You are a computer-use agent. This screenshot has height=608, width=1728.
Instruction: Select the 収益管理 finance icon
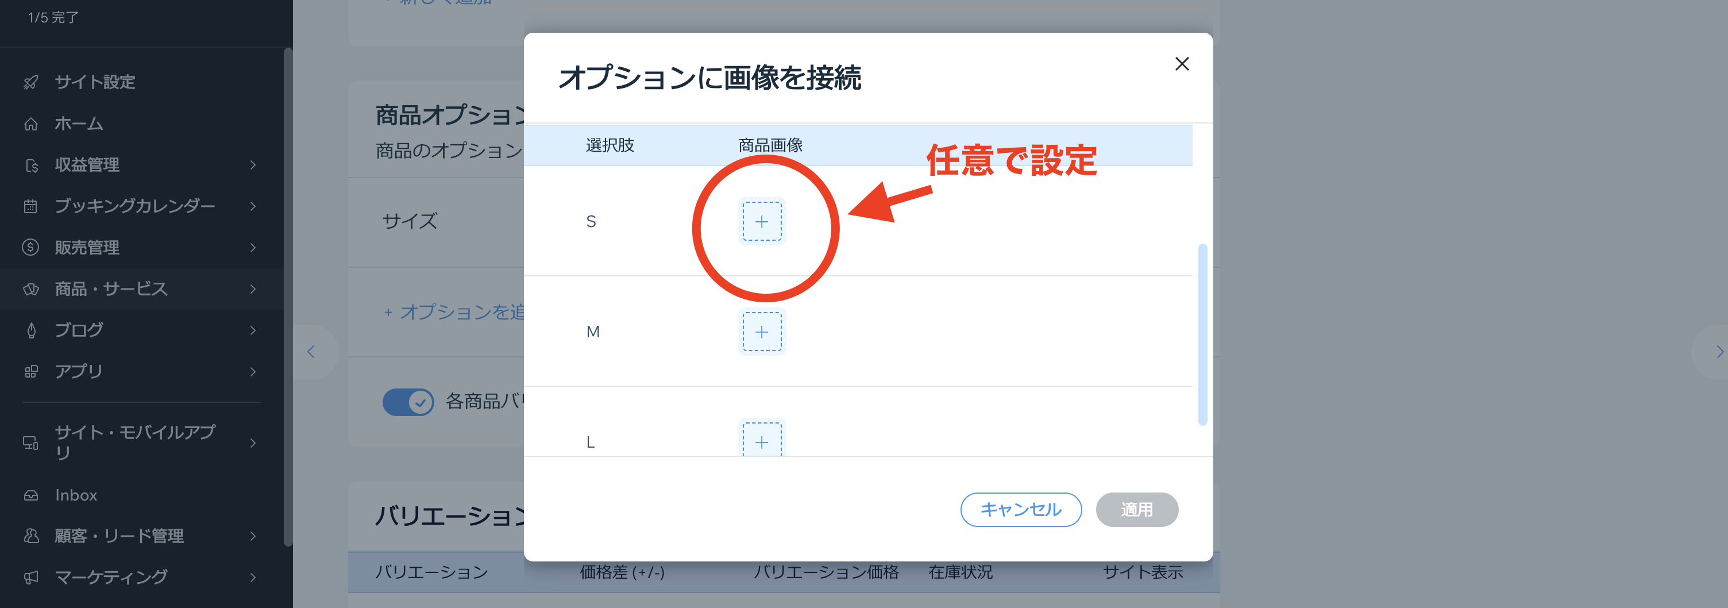(30, 164)
